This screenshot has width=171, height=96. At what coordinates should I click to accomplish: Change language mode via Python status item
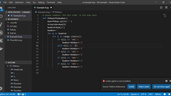coord(158,94)
